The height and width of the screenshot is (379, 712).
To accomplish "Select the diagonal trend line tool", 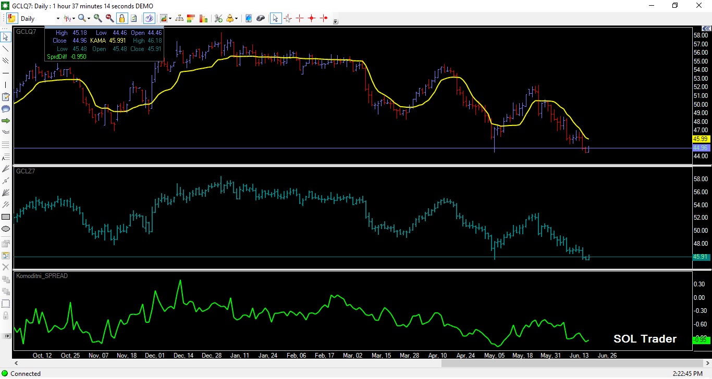I will 6,49.
